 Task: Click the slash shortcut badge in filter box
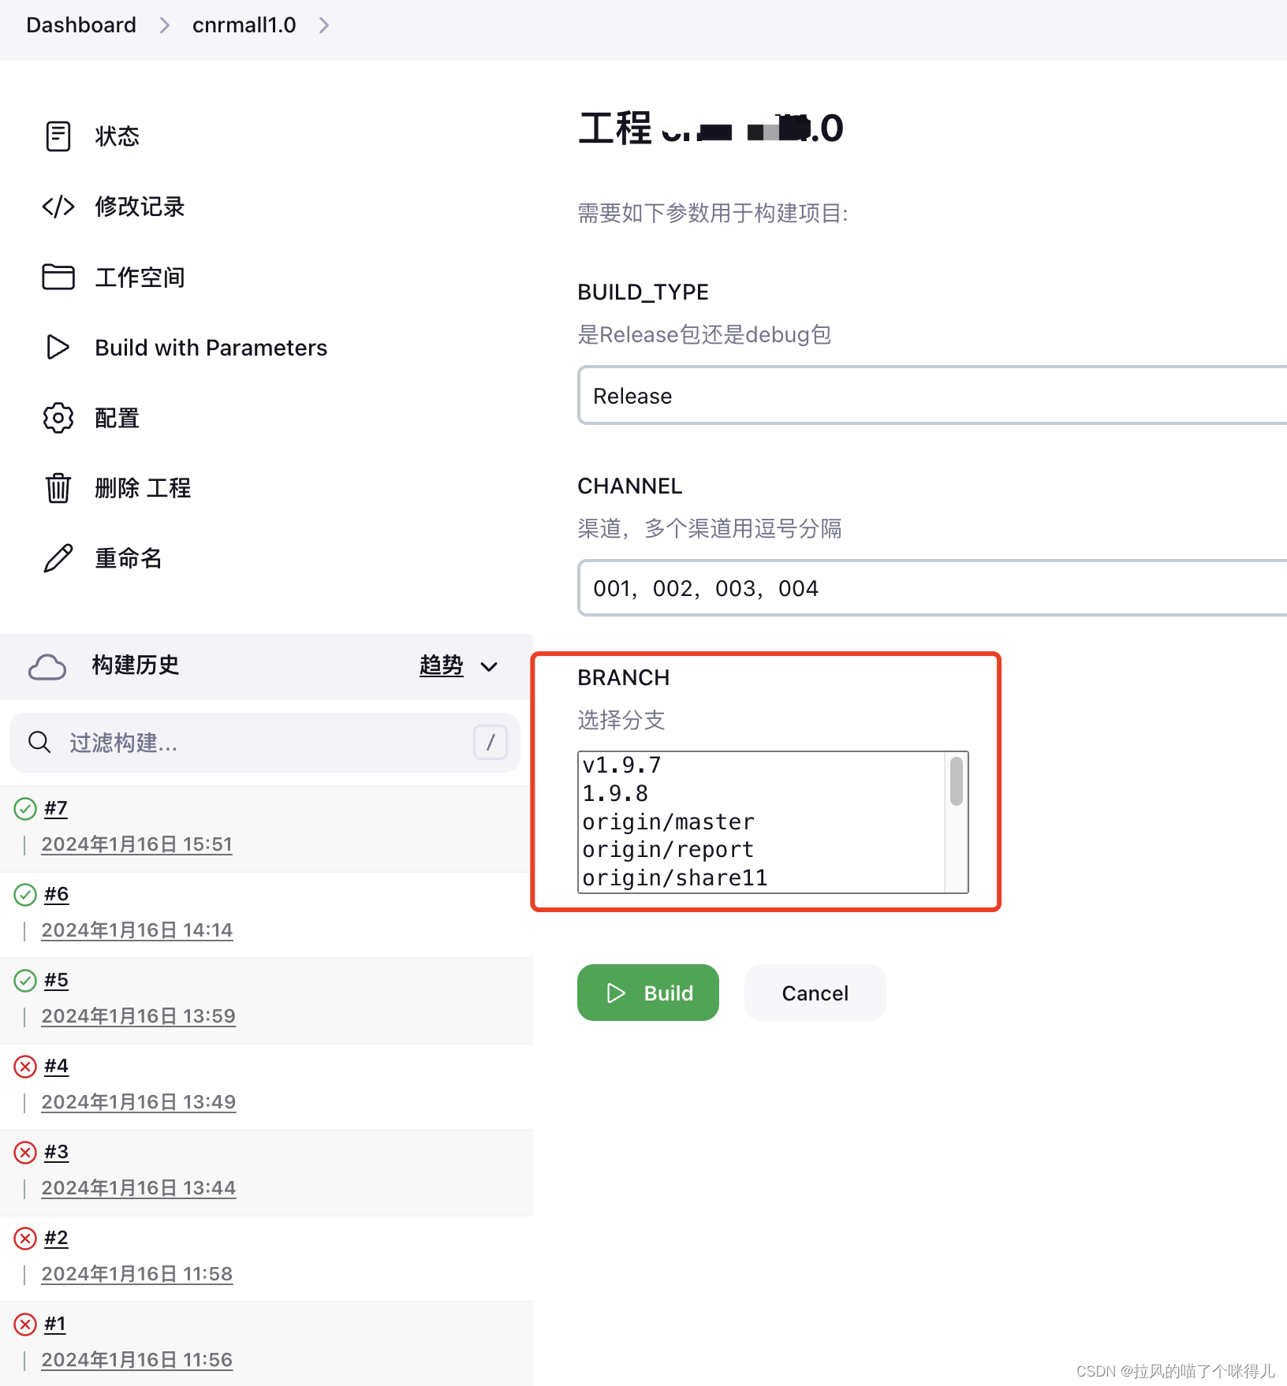(490, 742)
